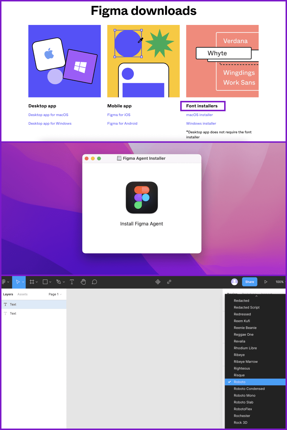The height and width of the screenshot is (430, 287).
Task: Open the Frame tools dropdown chevron
Action: [37, 282]
